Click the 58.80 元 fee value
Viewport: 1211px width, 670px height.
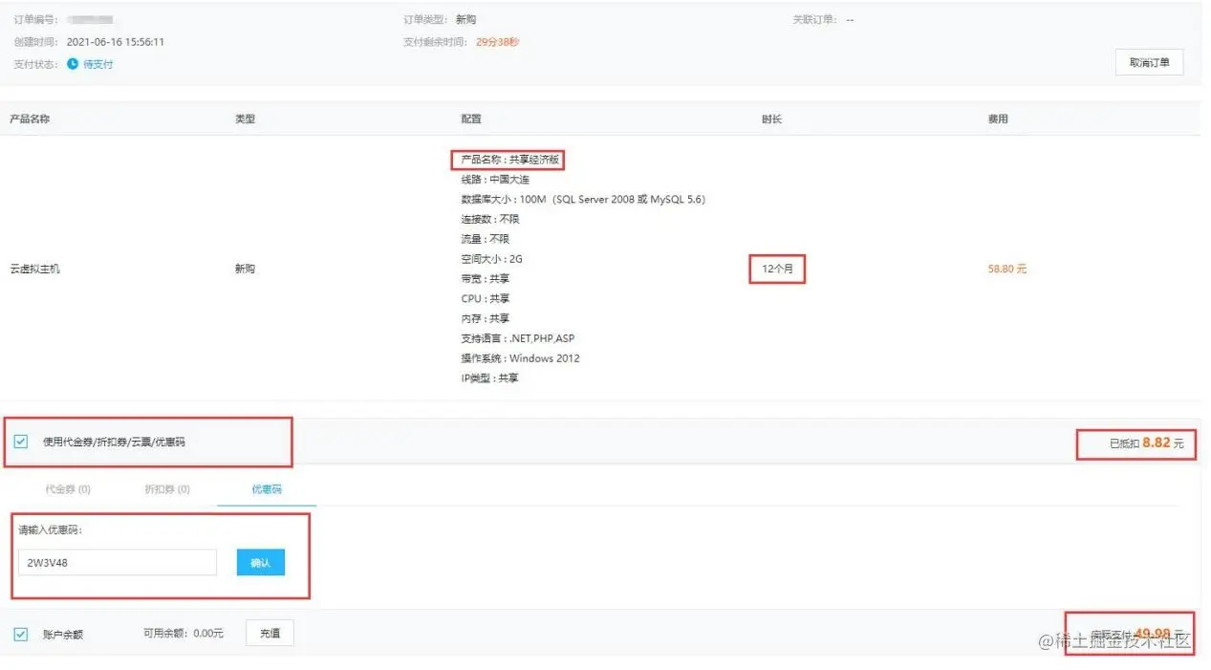click(x=1007, y=270)
